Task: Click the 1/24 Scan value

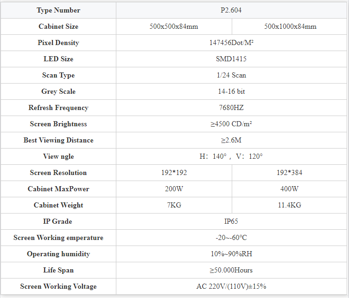Action: tap(231, 75)
